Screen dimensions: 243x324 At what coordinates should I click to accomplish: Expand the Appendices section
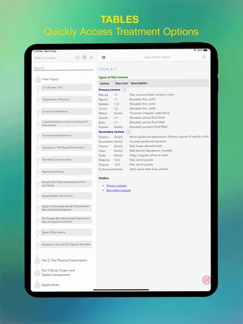(x=37, y=285)
